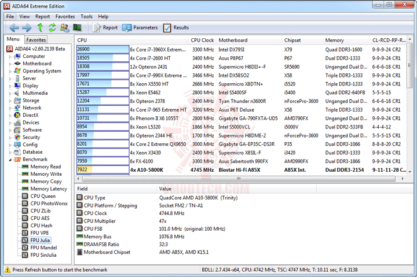
Task: Open the Report menu
Action: [42, 16]
